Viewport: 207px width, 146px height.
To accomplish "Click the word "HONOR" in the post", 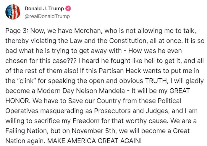I will coord(17,100).
